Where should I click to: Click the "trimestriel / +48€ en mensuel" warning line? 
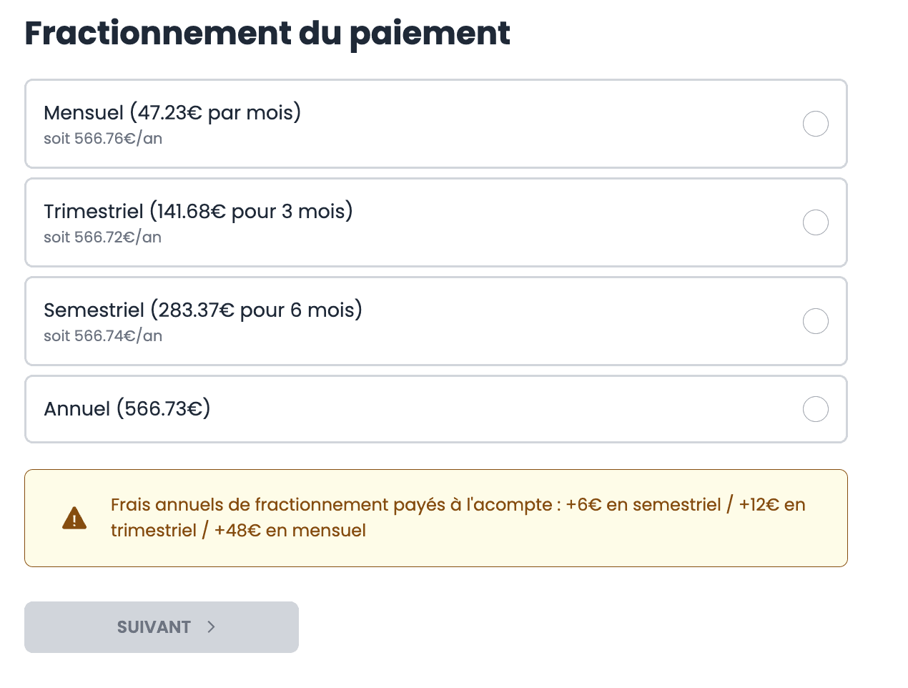pos(238,531)
